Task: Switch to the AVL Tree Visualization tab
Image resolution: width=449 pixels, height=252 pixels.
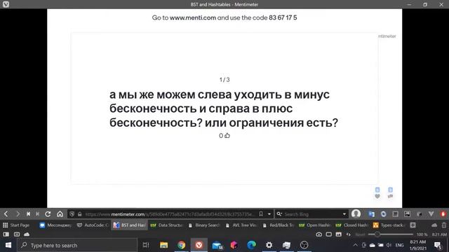Action: [x=241, y=225]
